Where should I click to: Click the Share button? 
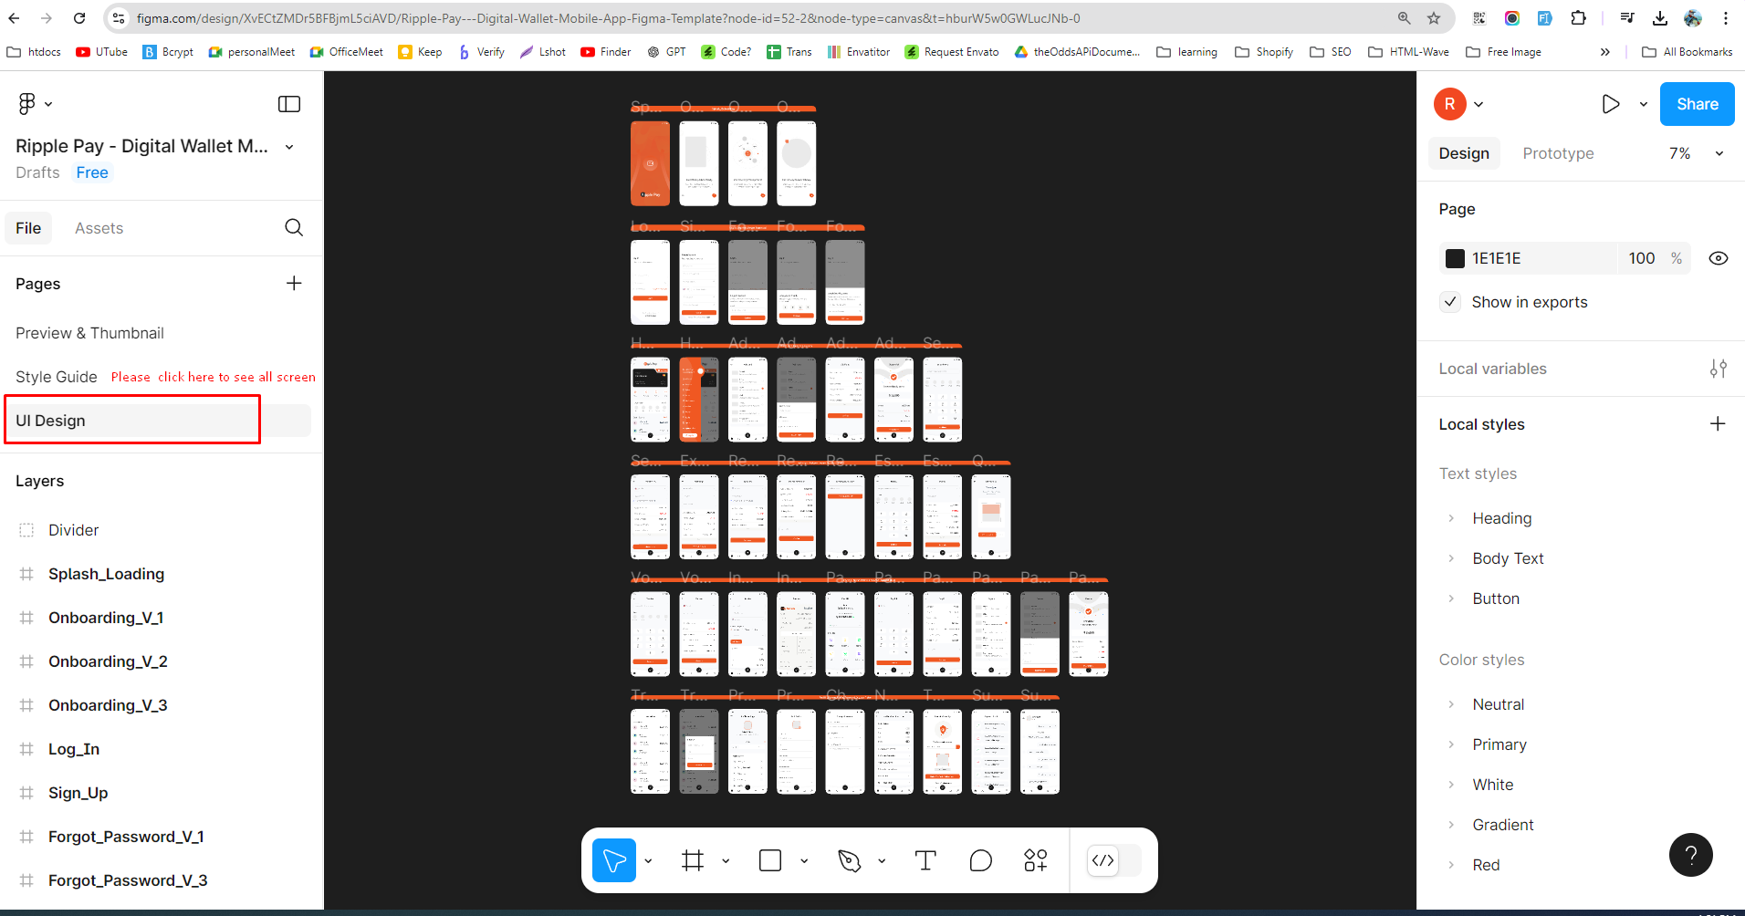point(1697,104)
